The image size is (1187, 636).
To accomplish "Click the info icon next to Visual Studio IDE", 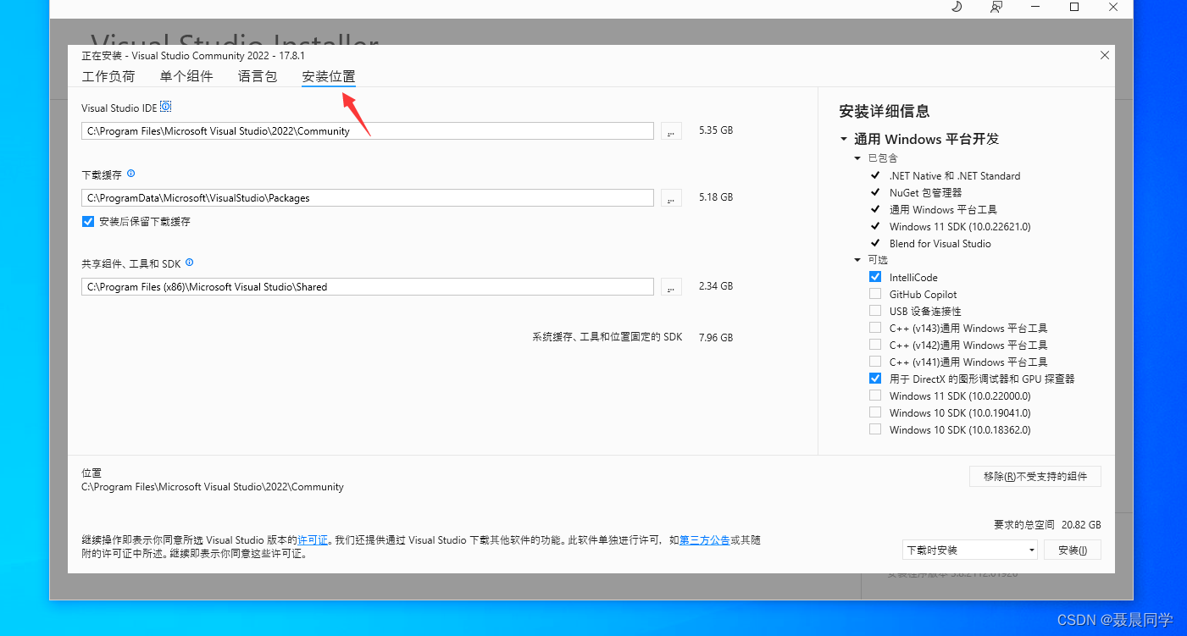I will point(166,105).
